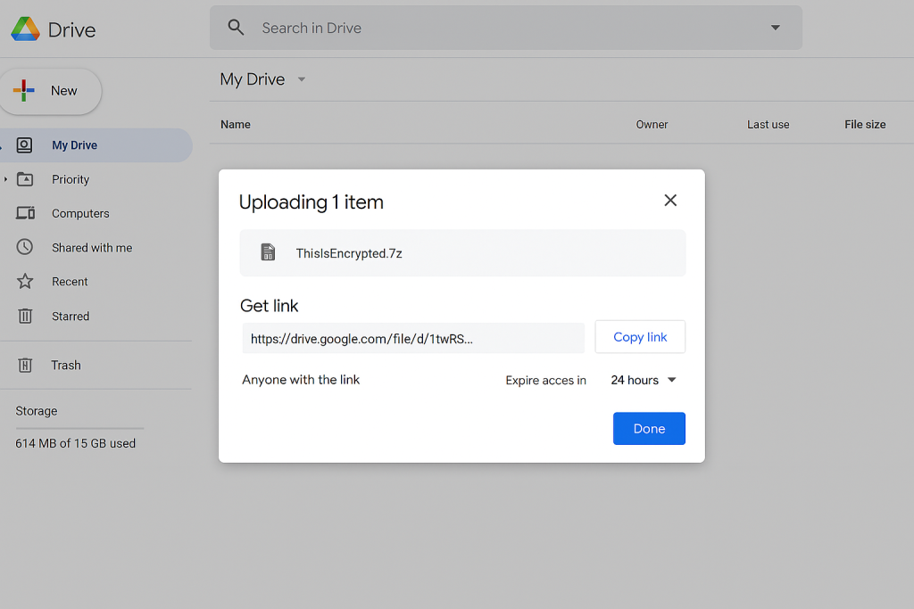This screenshot has height=609, width=914.
Task: Open Trash via the bin icon
Action: point(26,365)
